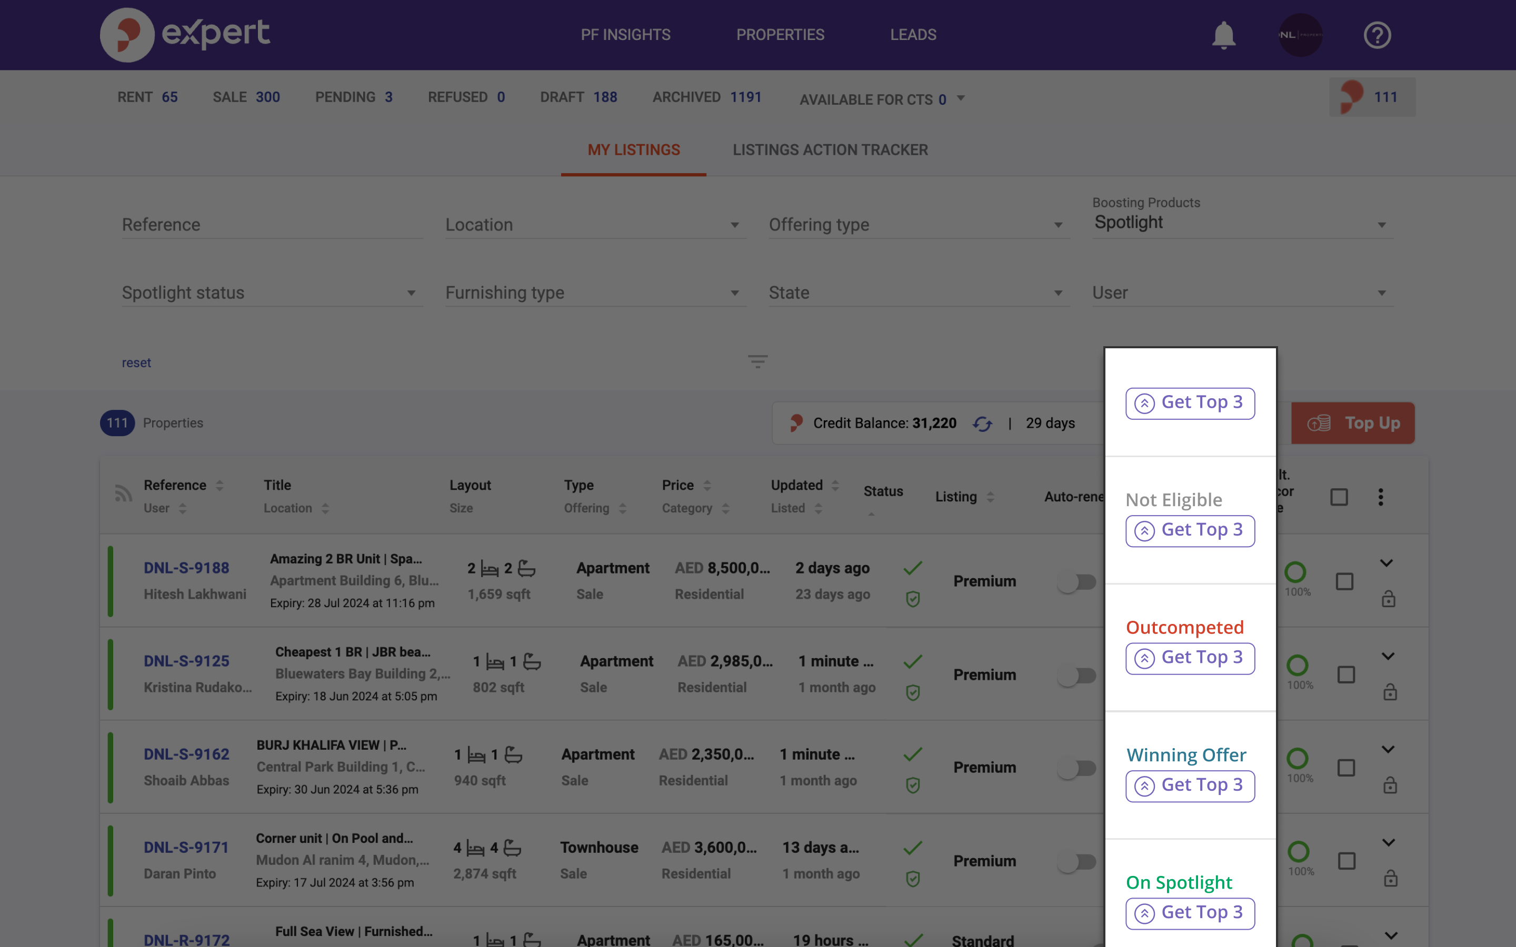
Task: Open listing DNL-S-9162
Action: tap(186, 754)
